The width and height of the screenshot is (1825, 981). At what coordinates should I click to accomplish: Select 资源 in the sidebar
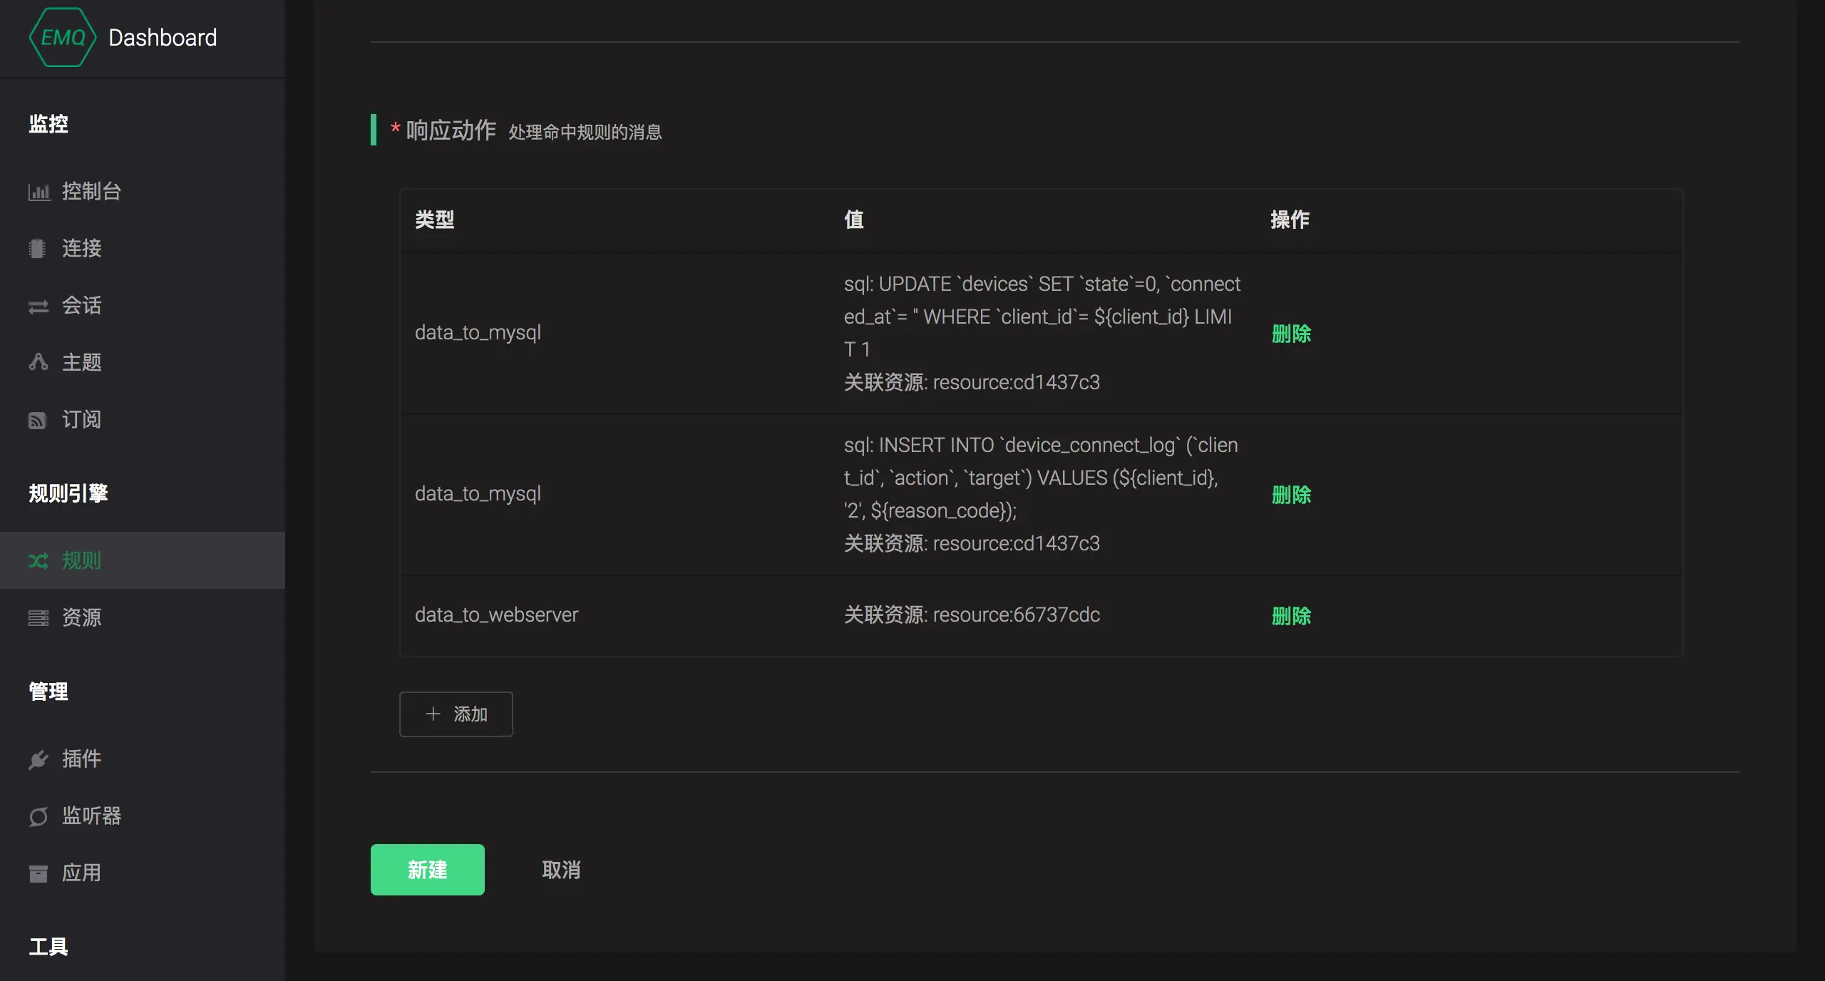pyautogui.click(x=81, y=617)
